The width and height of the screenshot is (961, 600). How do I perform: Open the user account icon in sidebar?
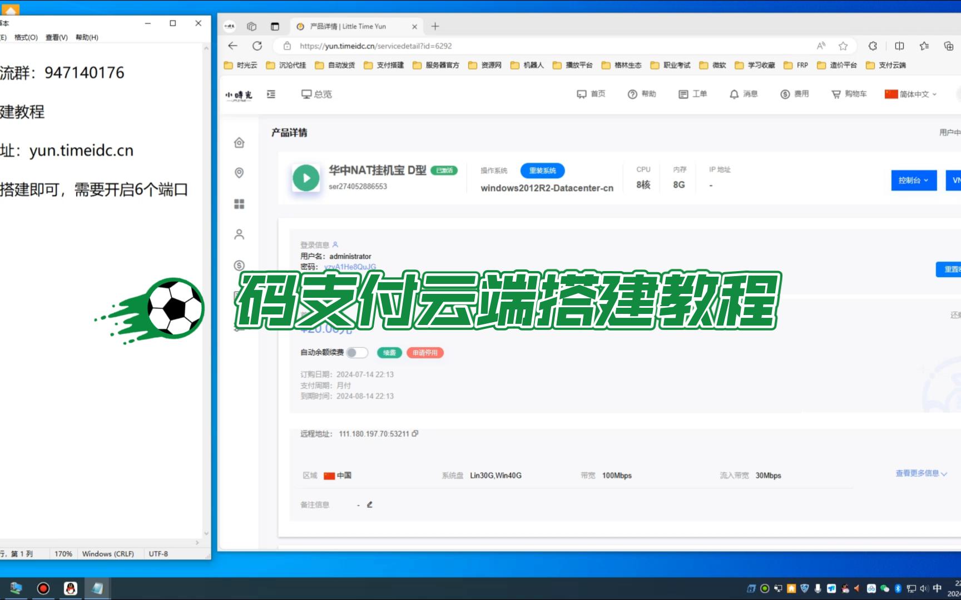coord(239,234)
